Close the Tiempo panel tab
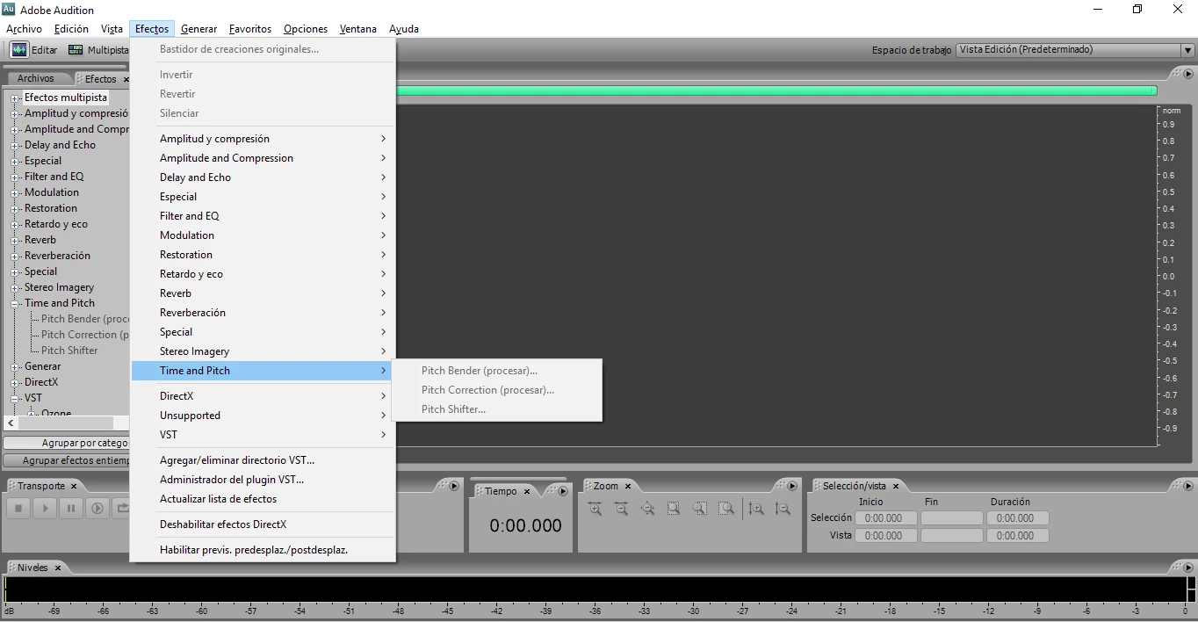The height and width of the screenshot is (622, 1198). click(x=527, y=491)
